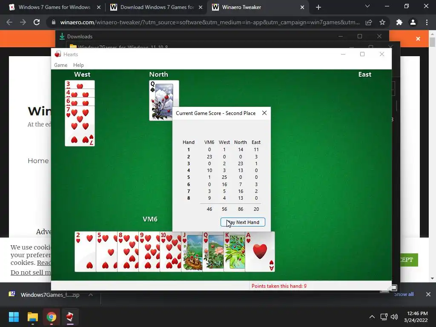Show hidden system tray icons

(372, 317)
